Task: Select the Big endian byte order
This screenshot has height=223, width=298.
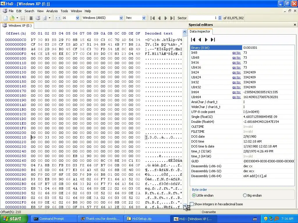Action: (x=252, y=195)
